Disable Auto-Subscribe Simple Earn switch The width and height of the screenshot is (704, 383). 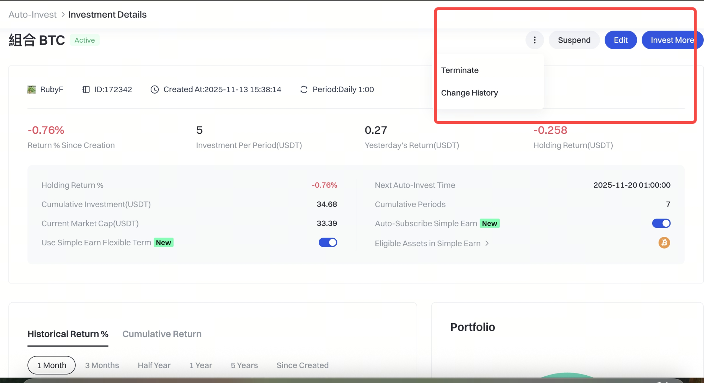[x=661, y=224]
